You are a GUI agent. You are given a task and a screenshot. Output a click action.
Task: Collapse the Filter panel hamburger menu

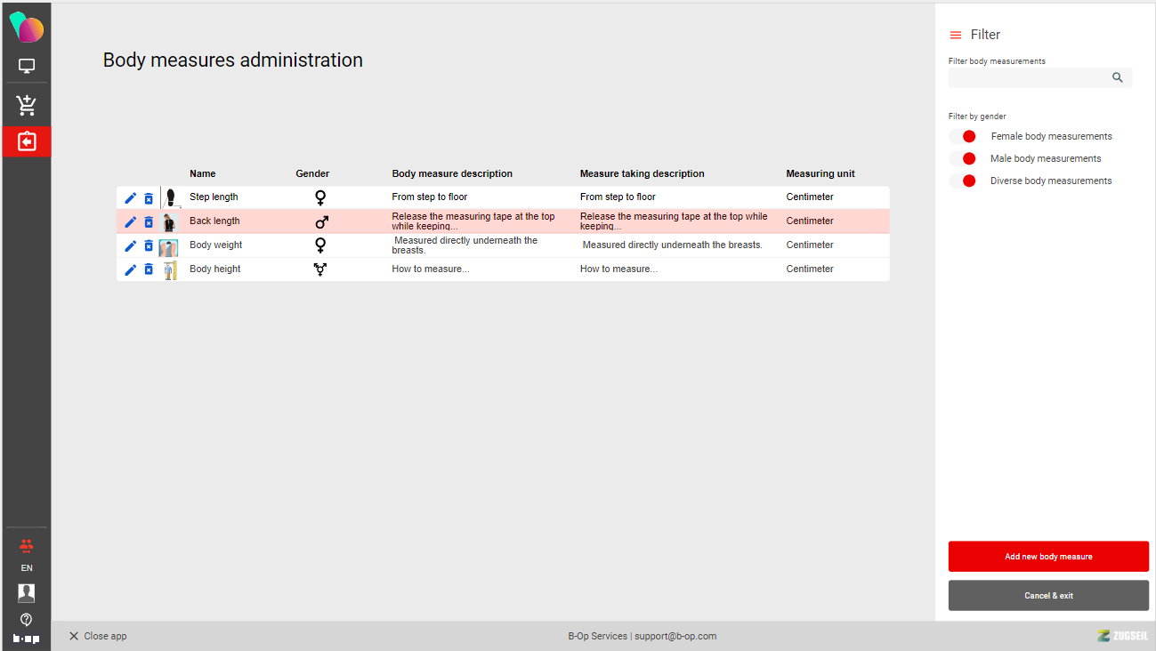(956, 36)
